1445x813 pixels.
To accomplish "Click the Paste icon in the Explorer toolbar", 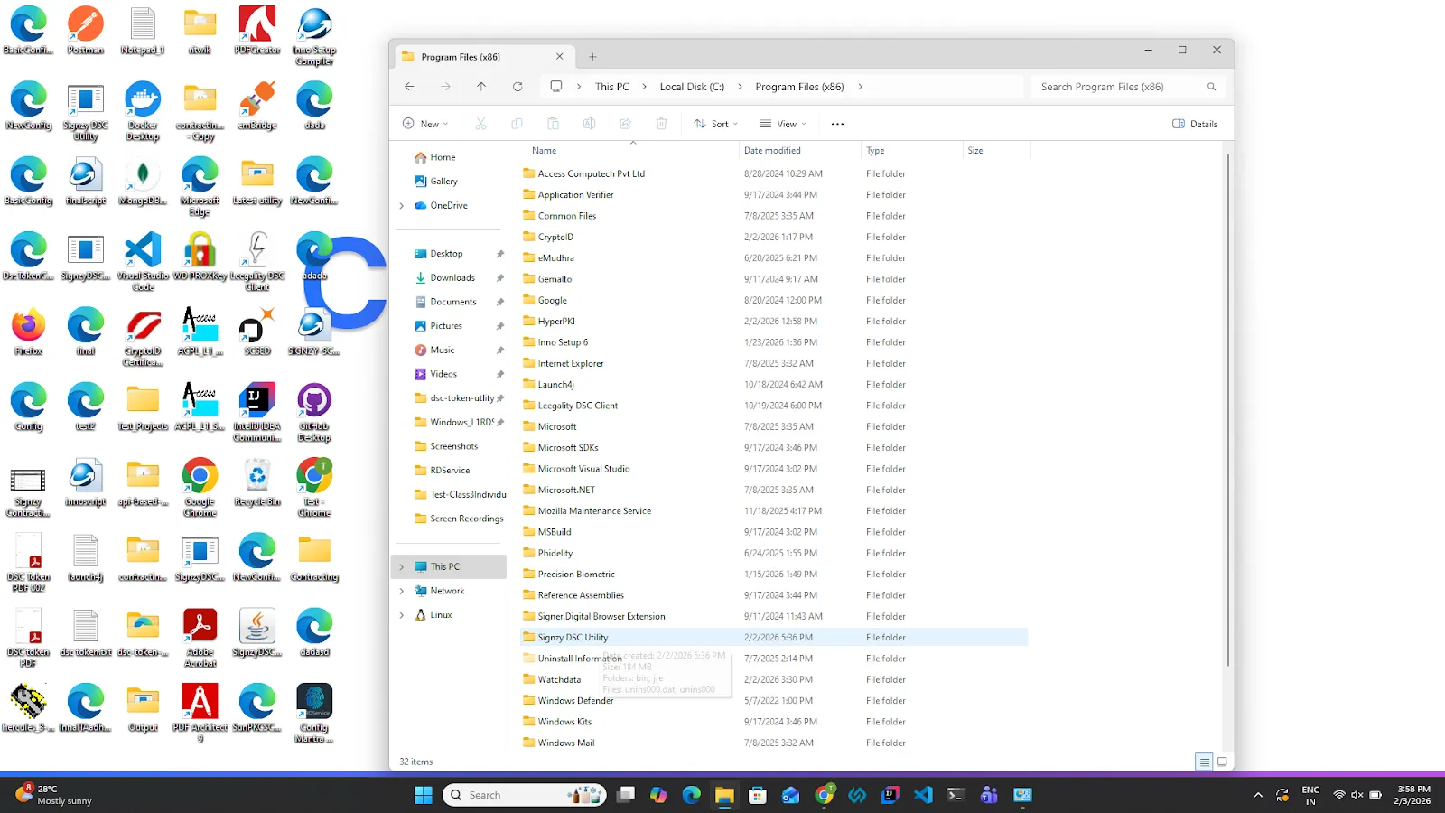I will click(553, 124).
